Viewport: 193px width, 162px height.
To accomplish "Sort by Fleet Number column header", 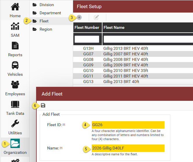I will 87,27.
